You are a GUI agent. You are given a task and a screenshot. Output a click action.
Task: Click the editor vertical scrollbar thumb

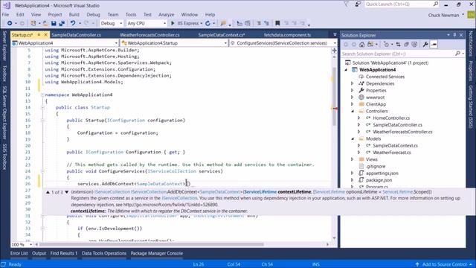point(334,96)
